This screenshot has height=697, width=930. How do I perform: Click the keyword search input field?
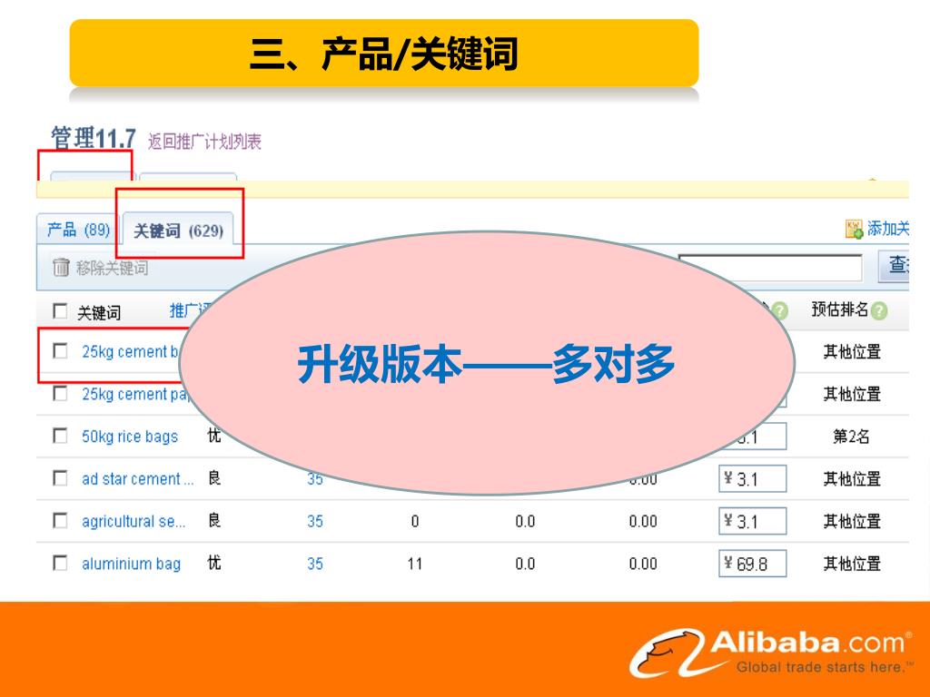[770, 268]
